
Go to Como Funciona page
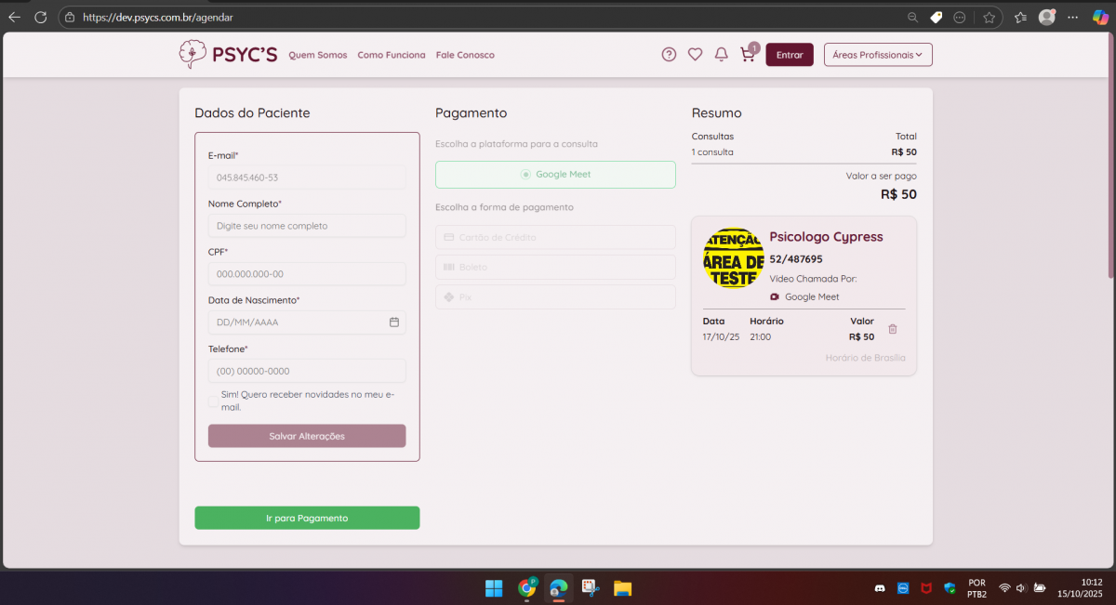click(x=392, y=55)
